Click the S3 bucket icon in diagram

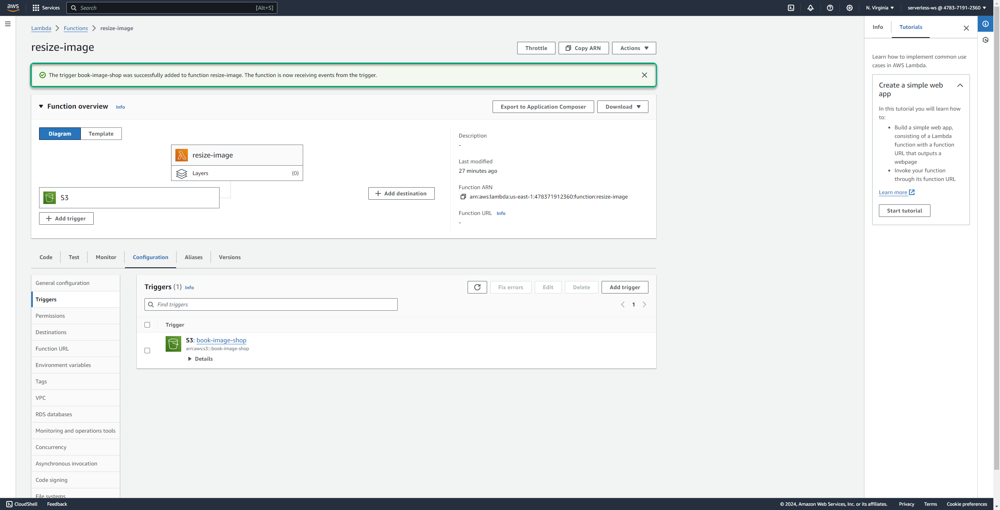50,198
